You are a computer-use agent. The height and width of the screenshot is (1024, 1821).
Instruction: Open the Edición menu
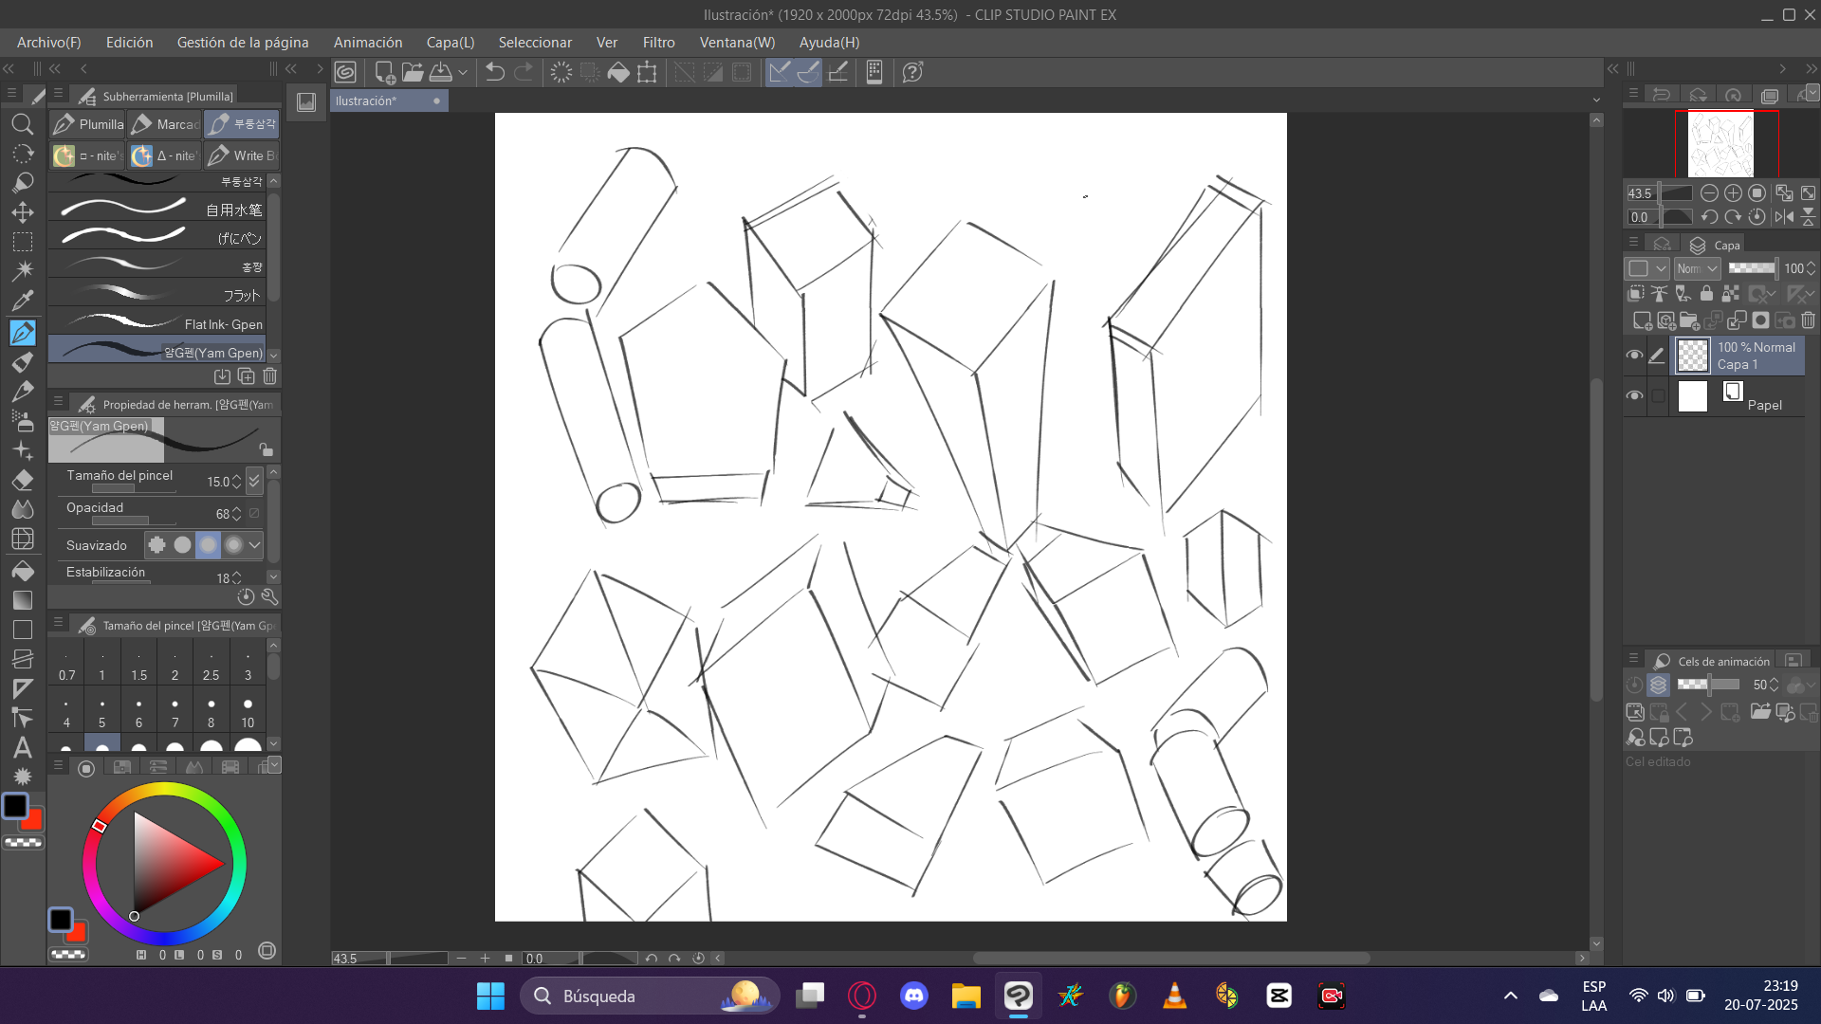129,43
